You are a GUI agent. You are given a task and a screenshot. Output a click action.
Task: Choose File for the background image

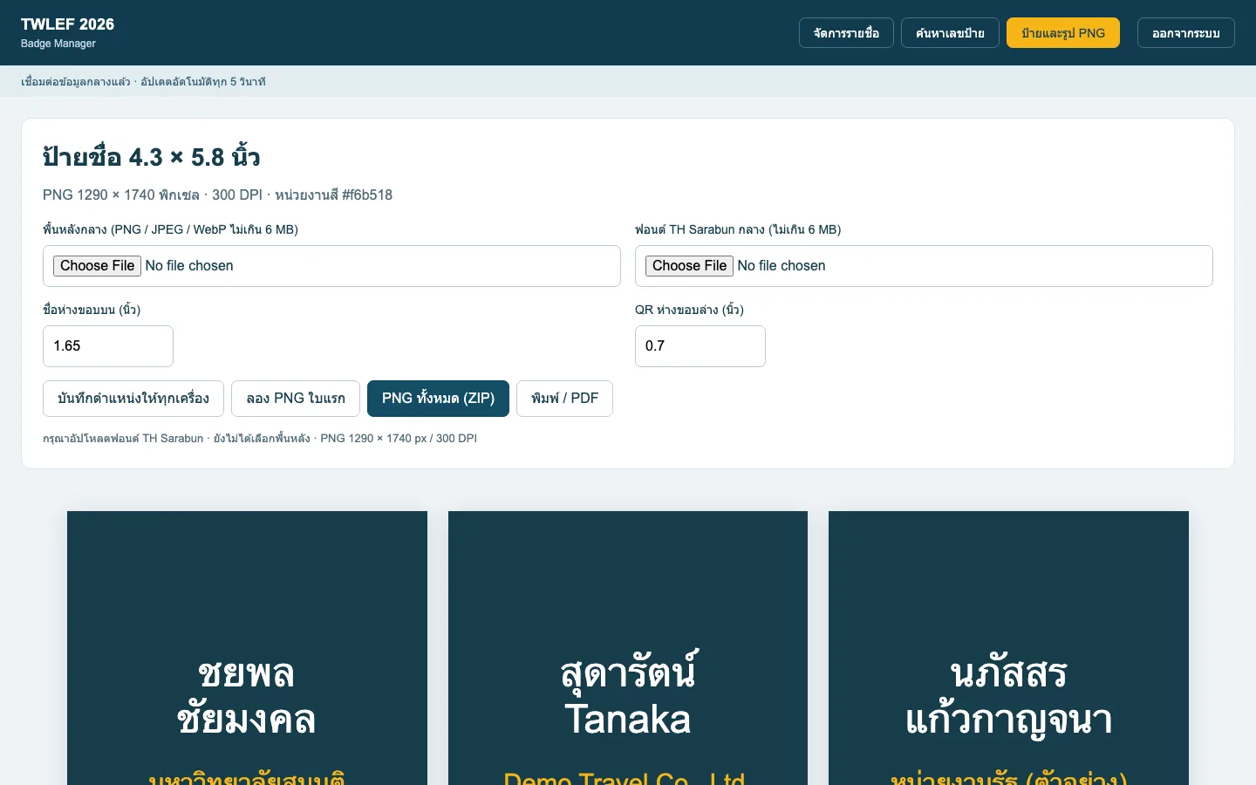tap(97, 266)
